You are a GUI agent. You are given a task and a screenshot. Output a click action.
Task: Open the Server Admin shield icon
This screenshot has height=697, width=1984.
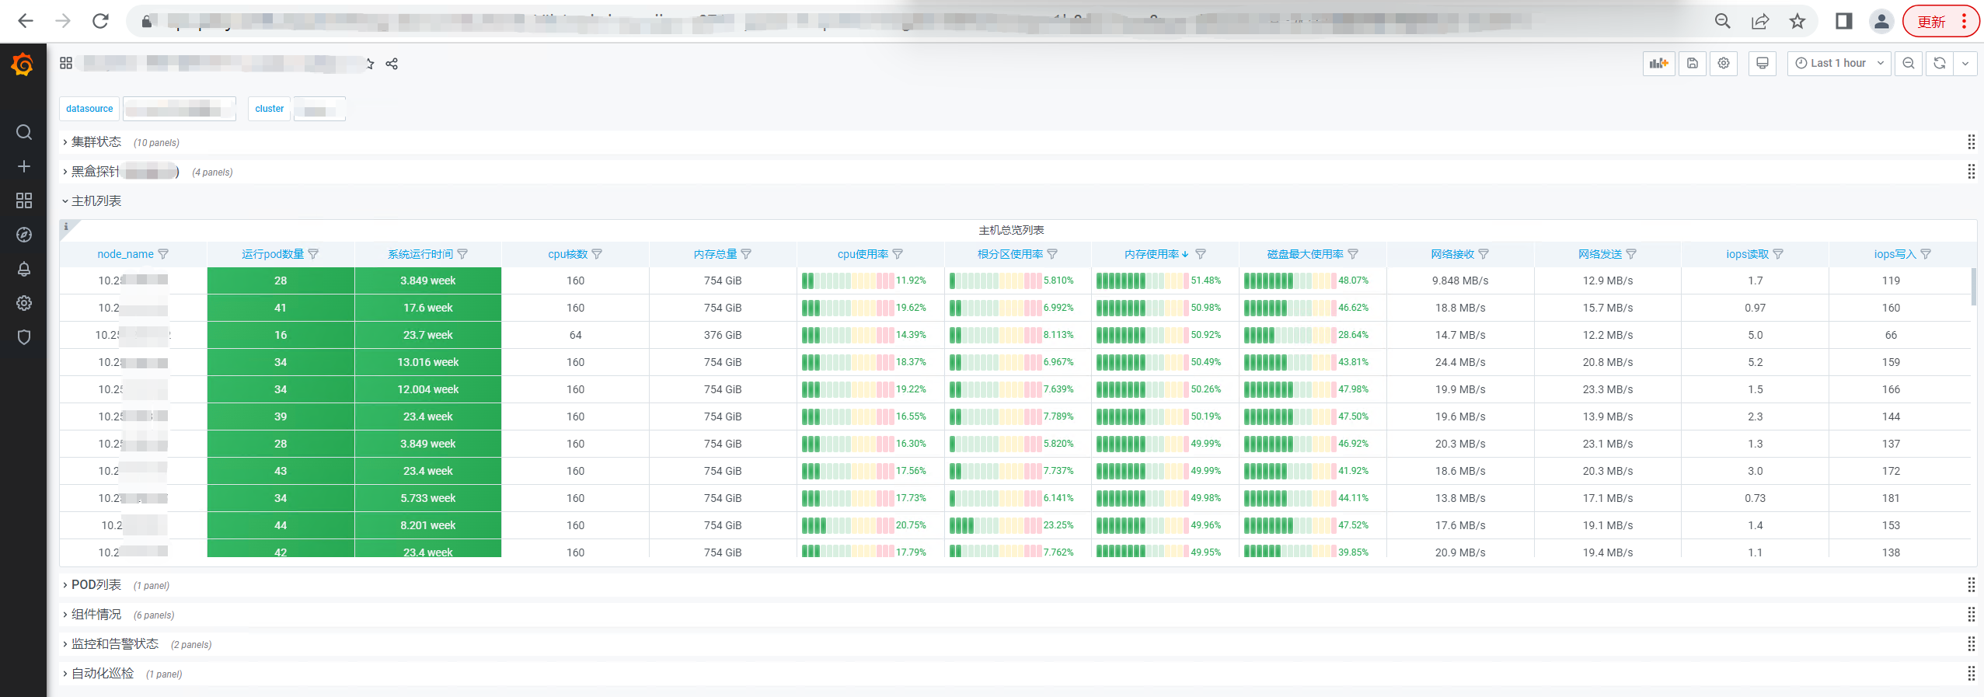pos(24,337)
